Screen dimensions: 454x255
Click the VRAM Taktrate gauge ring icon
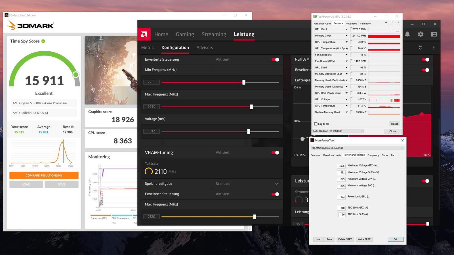tap(149, 171)
